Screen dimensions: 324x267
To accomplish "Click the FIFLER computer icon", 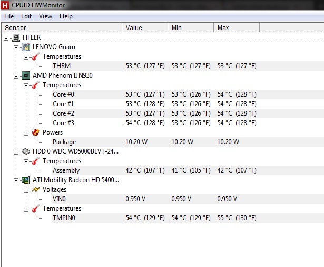I will pos(16,37).
